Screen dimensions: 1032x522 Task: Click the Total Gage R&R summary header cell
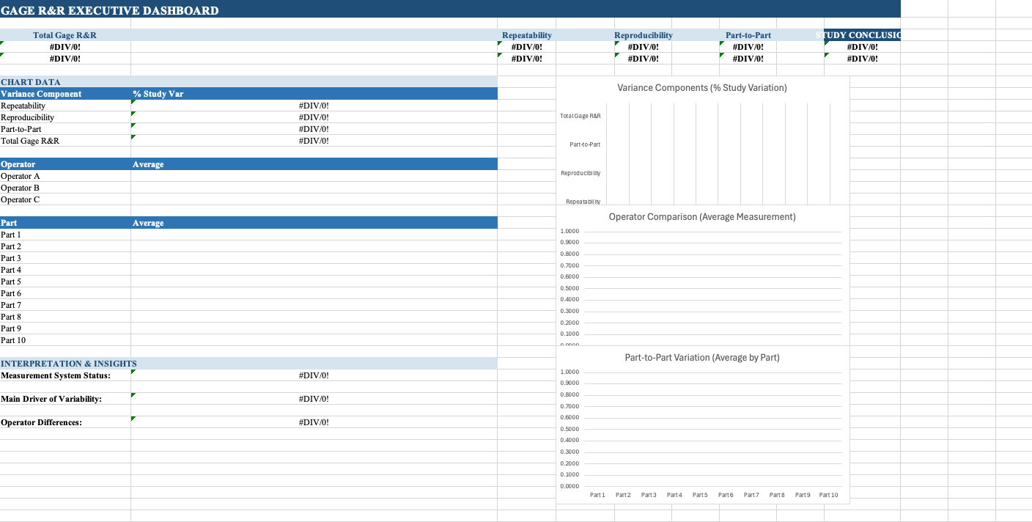64,35
